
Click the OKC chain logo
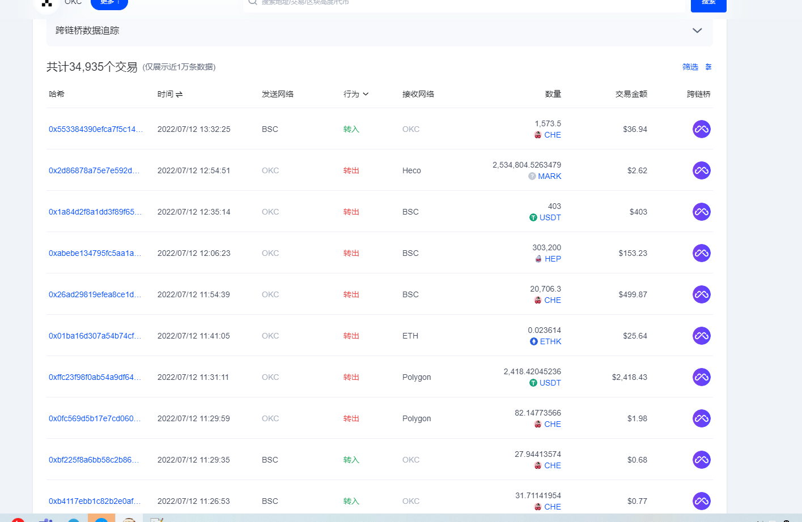(46, 3)
